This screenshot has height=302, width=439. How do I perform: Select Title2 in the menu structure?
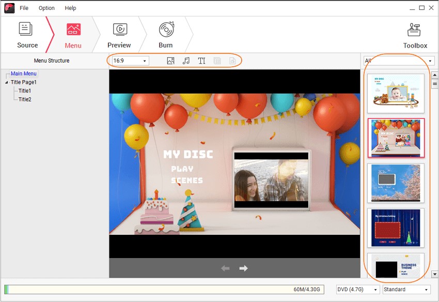coord(25,99)
